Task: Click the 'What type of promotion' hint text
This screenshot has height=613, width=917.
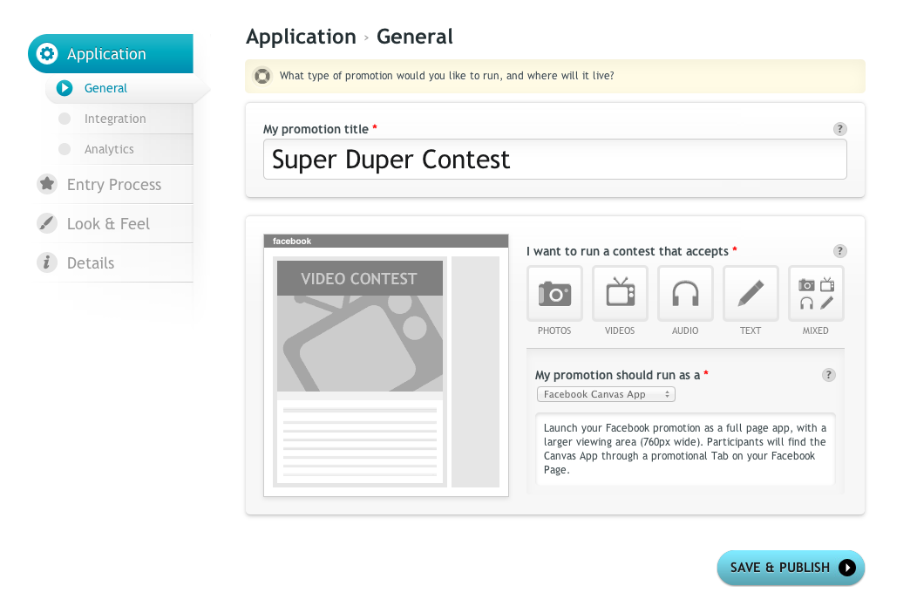Action: click(x=447, y=76)
